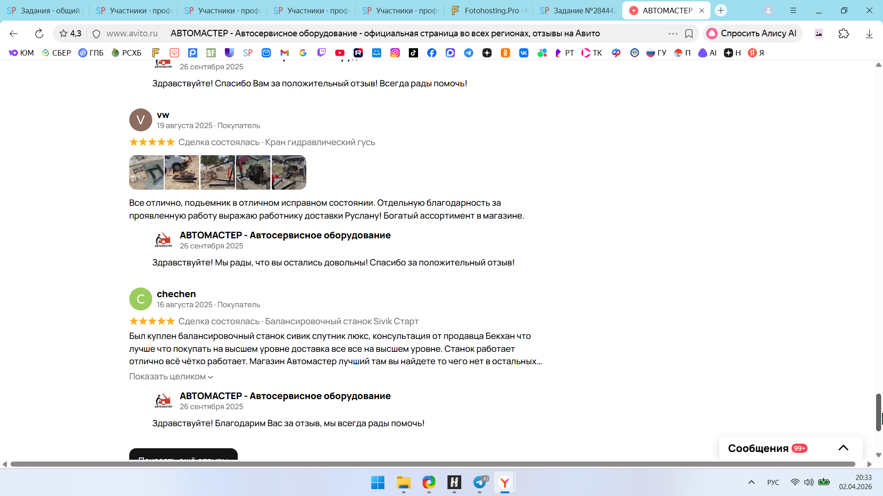Expand the Сообщения chat panel
This screenshot has height=496, width=883.
(x=843, y=448)
